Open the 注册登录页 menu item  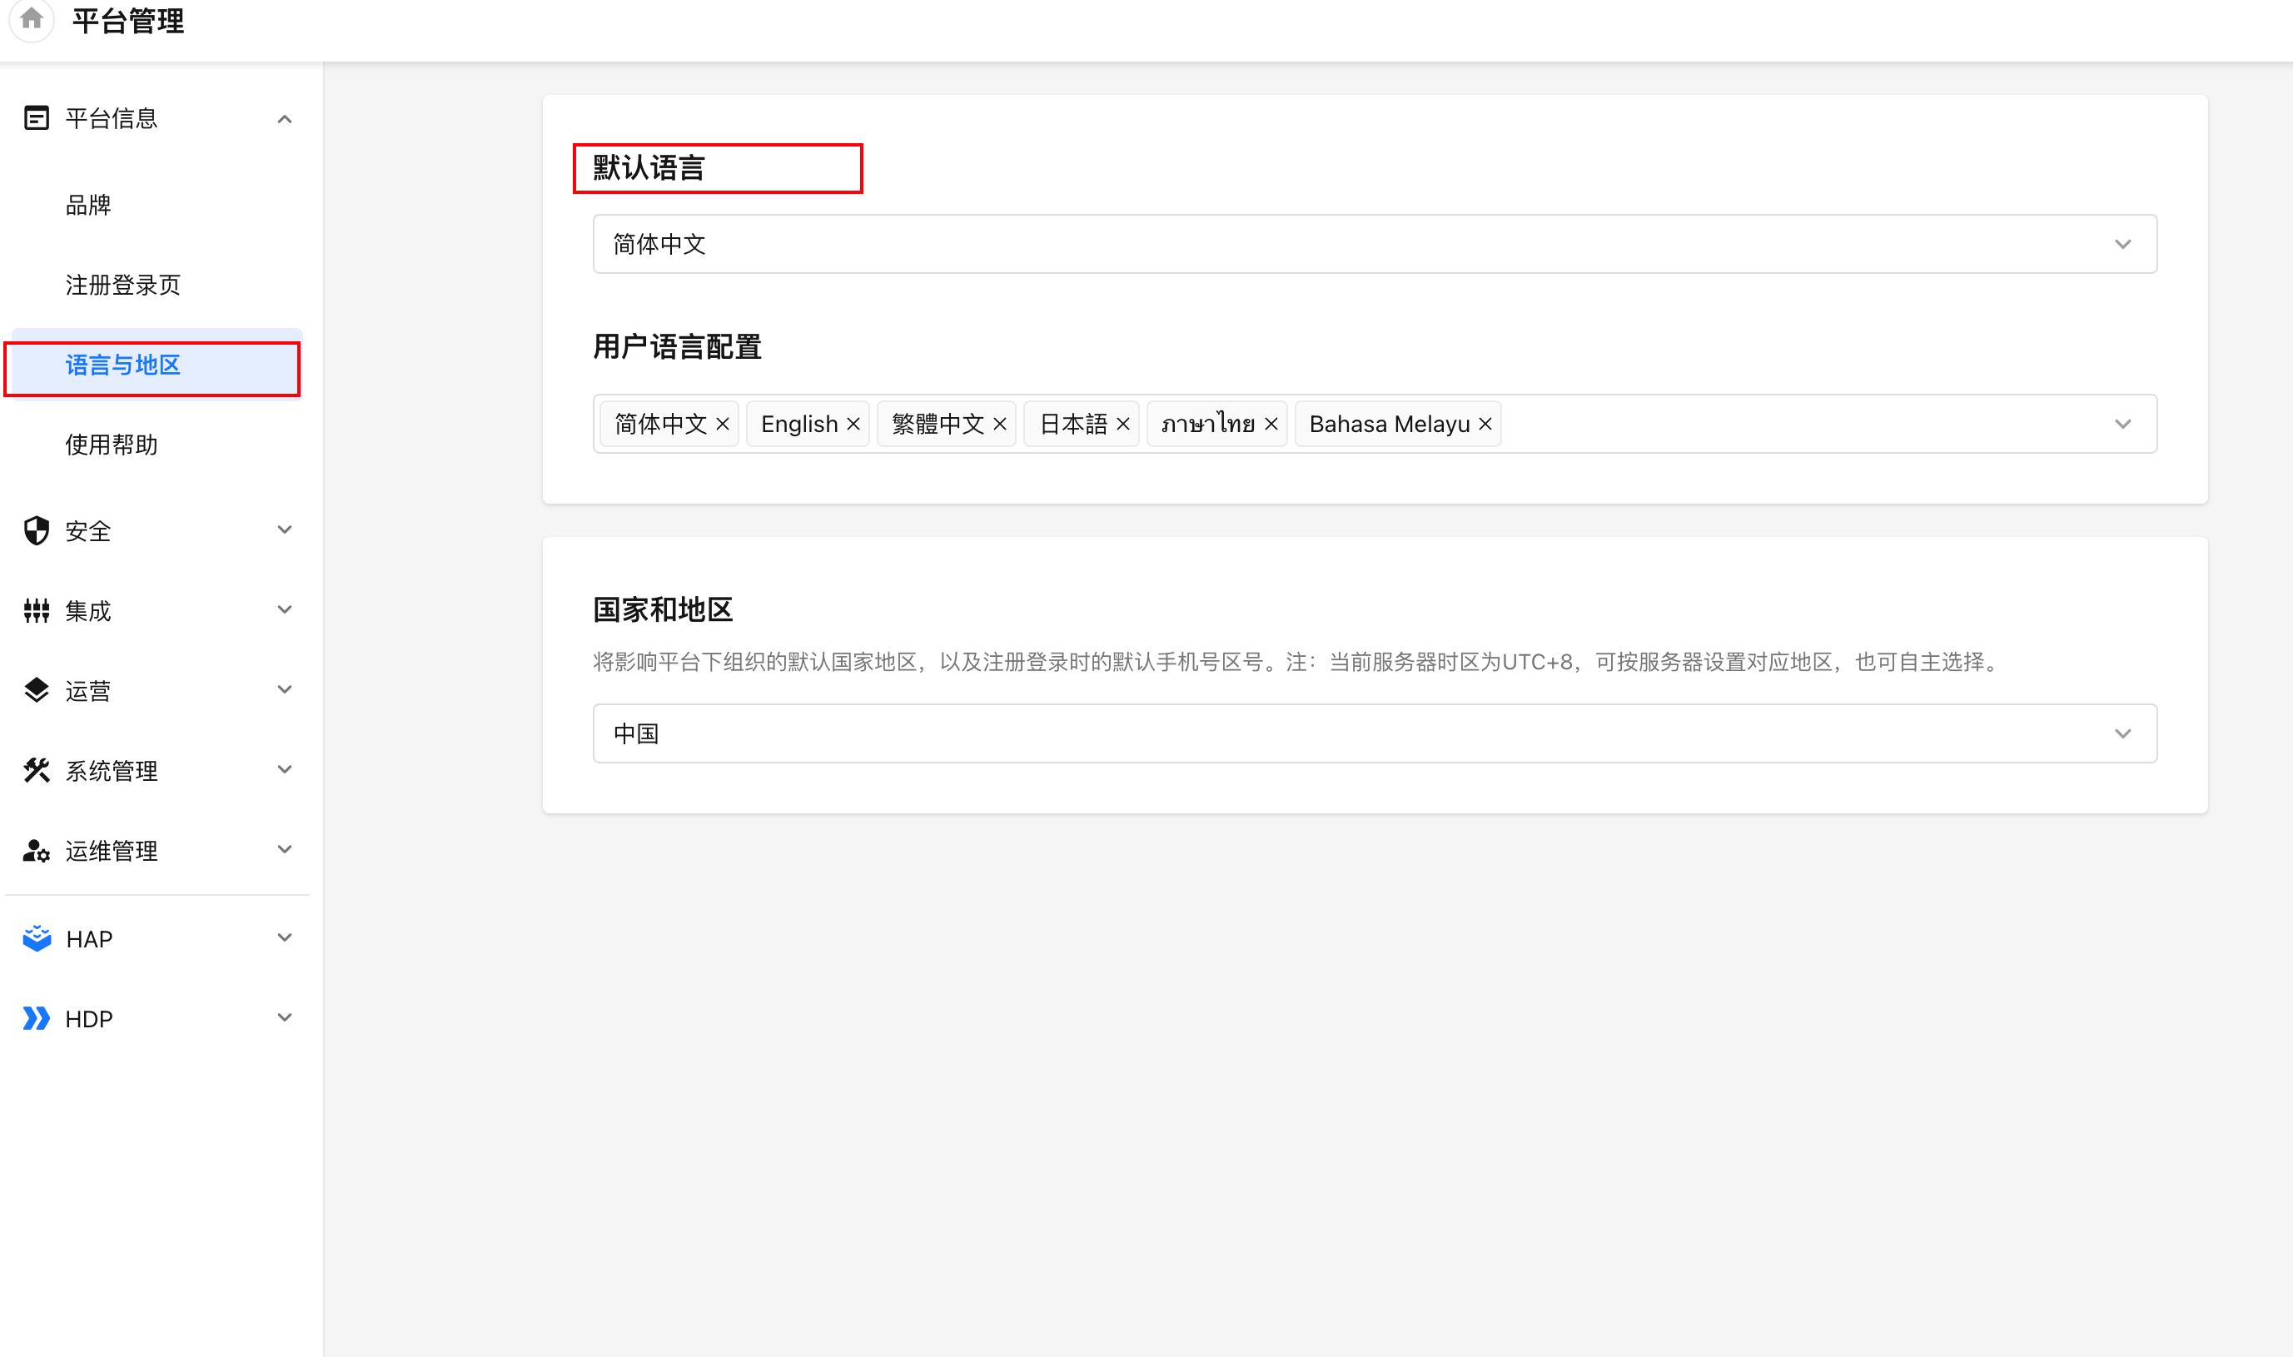pos(157,286)
